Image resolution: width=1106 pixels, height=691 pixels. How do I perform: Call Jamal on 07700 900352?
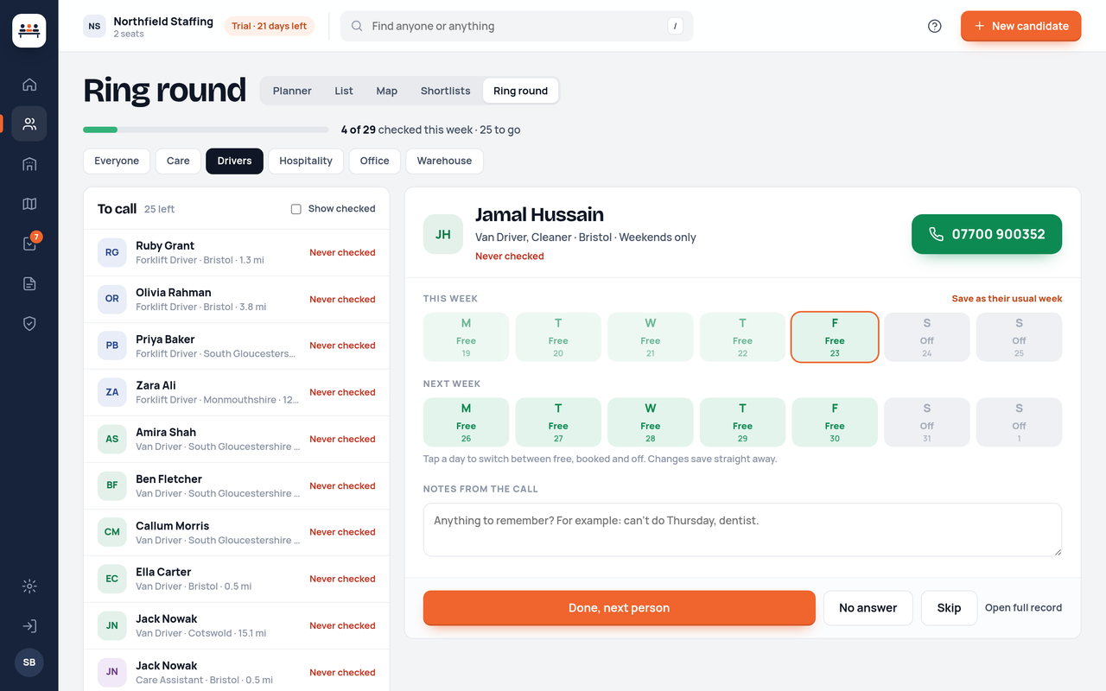coord(987,234)
